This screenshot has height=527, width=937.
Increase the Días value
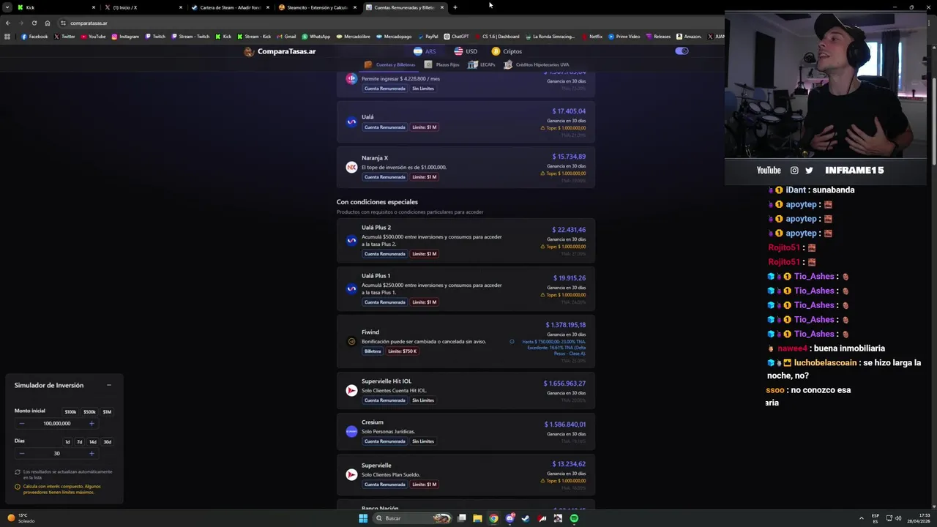tap(92, 453)
